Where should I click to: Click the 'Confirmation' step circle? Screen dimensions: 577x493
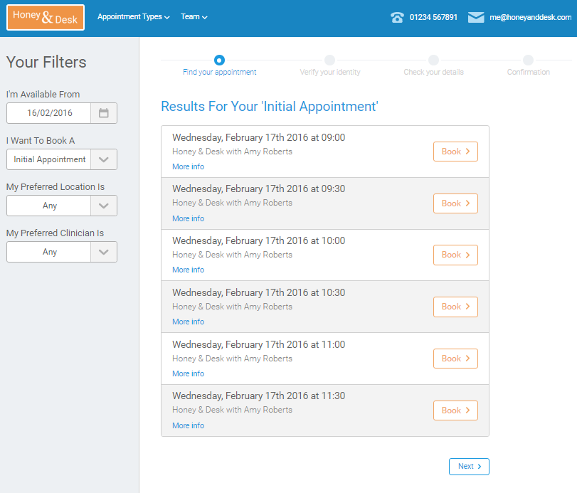[528, 60]
